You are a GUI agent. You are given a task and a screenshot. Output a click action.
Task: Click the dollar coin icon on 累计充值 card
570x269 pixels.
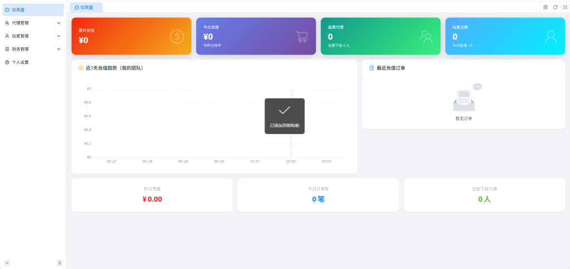coord(177,36)
